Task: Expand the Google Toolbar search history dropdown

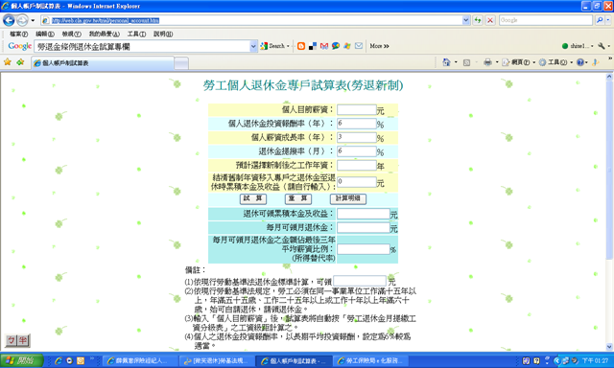Action: tap(253, 47)
